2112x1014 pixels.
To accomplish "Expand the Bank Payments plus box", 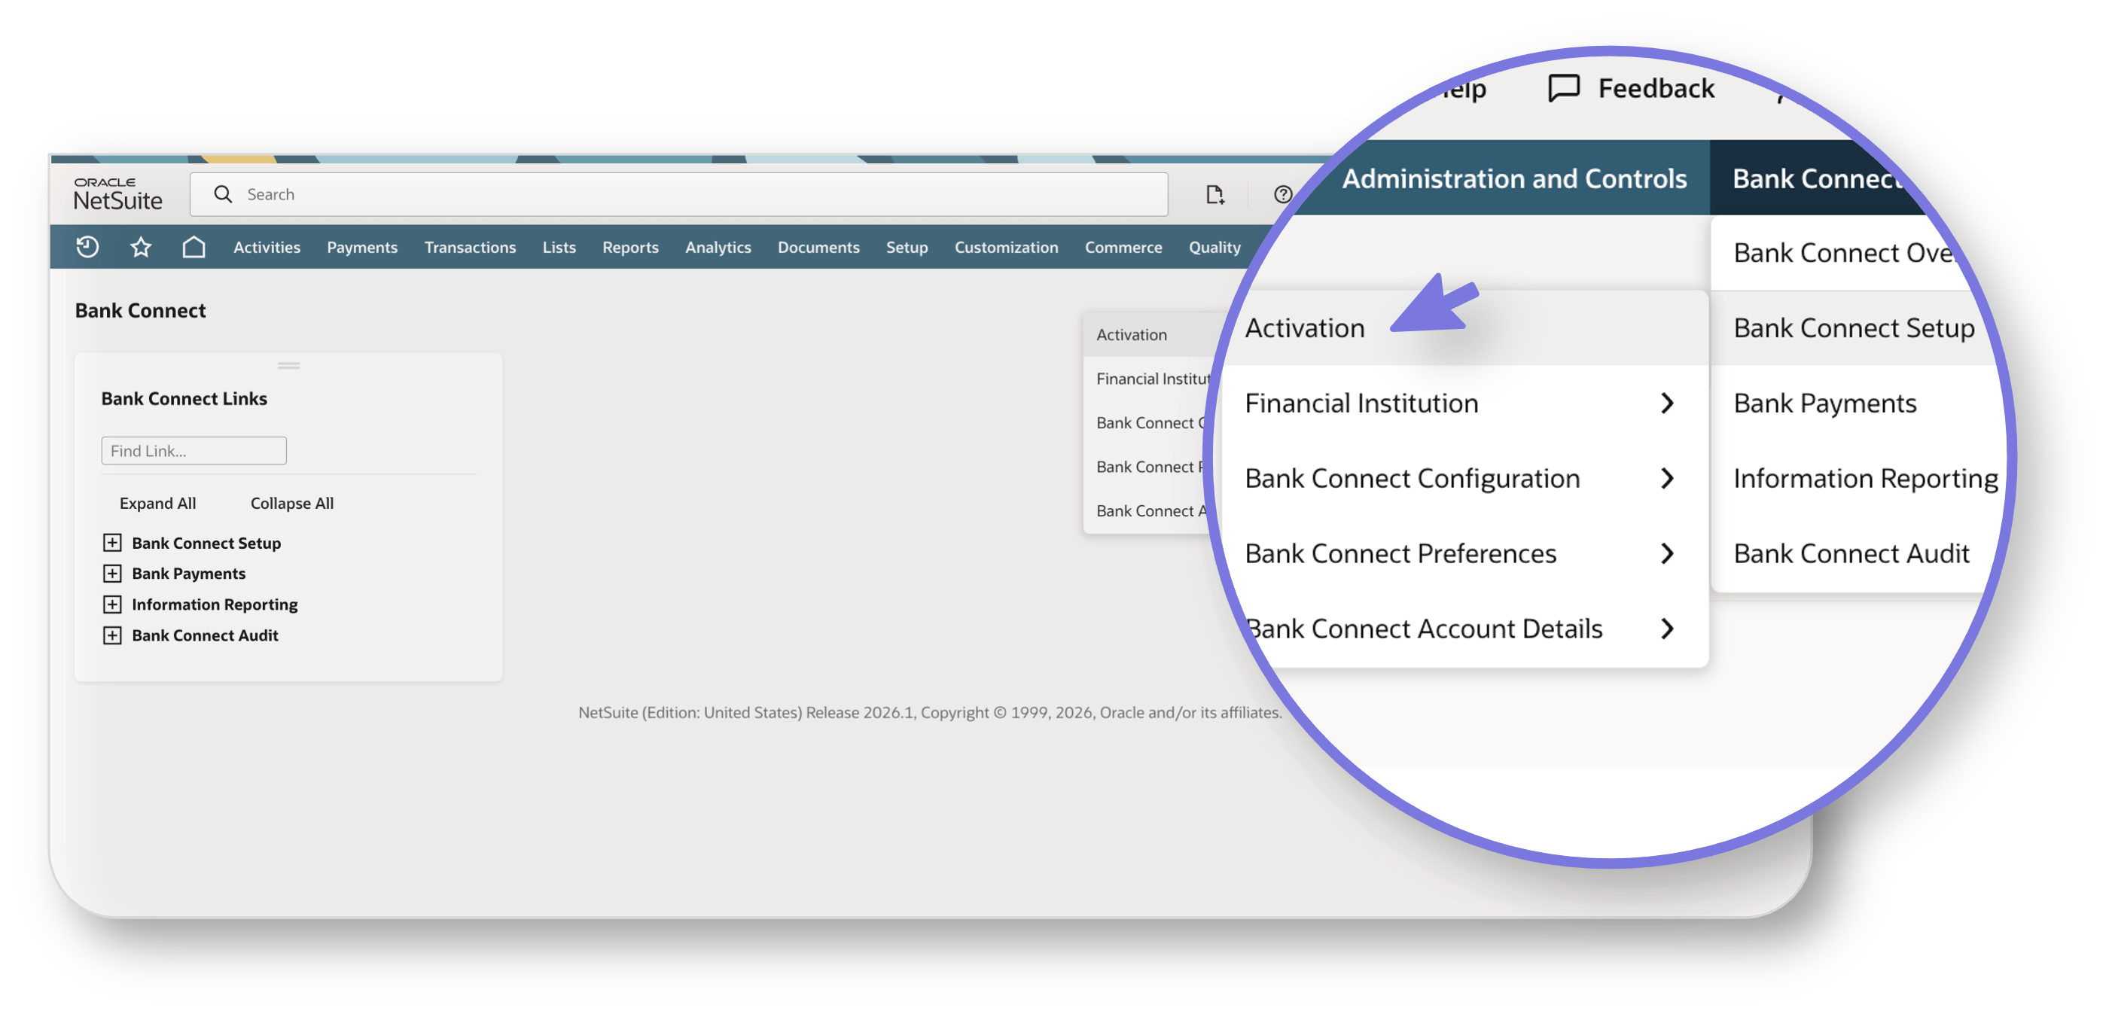I will (112, 573).
